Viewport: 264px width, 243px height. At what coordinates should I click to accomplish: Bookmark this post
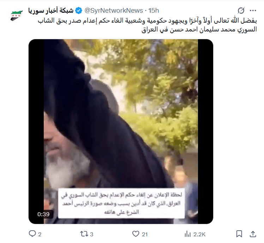tap(239, 234)
